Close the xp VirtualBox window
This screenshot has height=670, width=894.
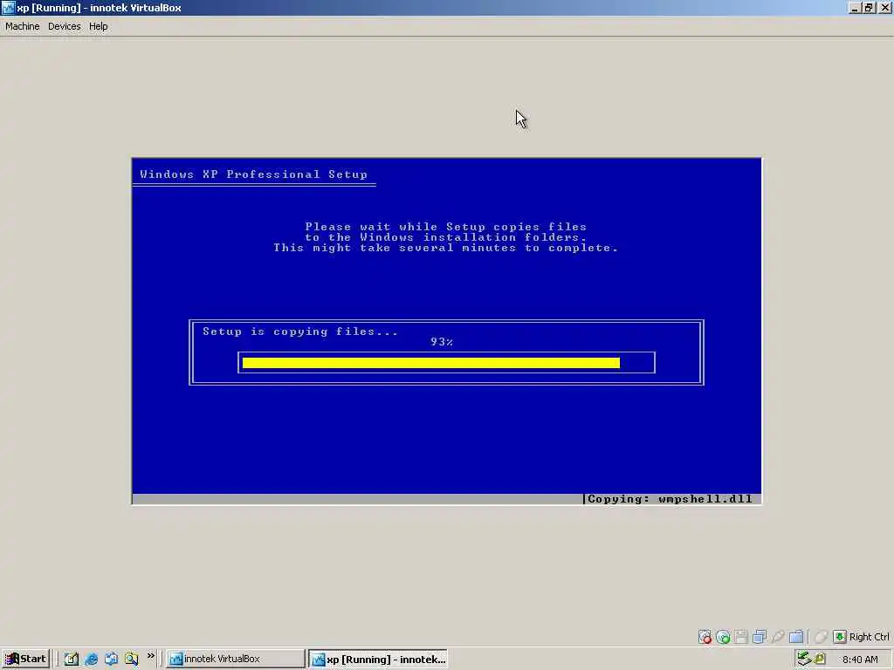coord(884,8)
